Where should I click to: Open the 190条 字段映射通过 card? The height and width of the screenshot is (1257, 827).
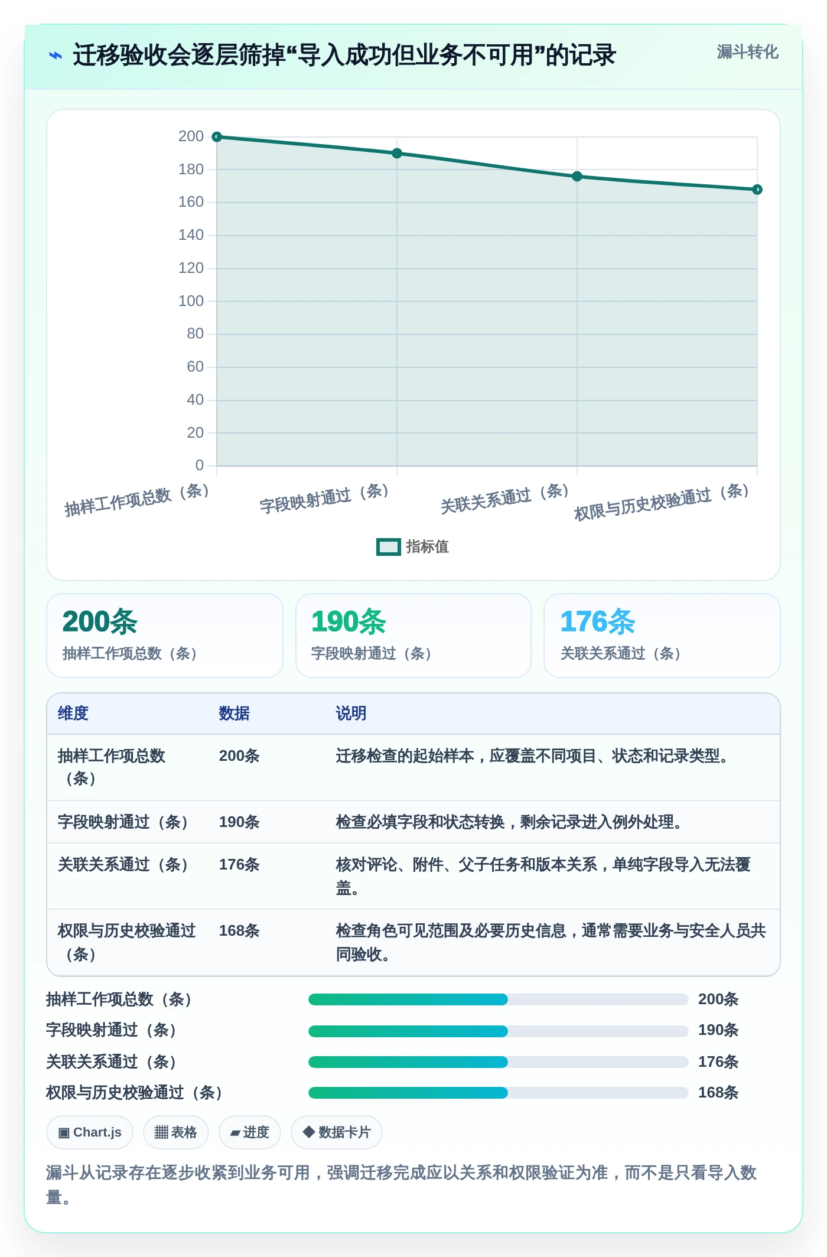(x=413, y=636)
